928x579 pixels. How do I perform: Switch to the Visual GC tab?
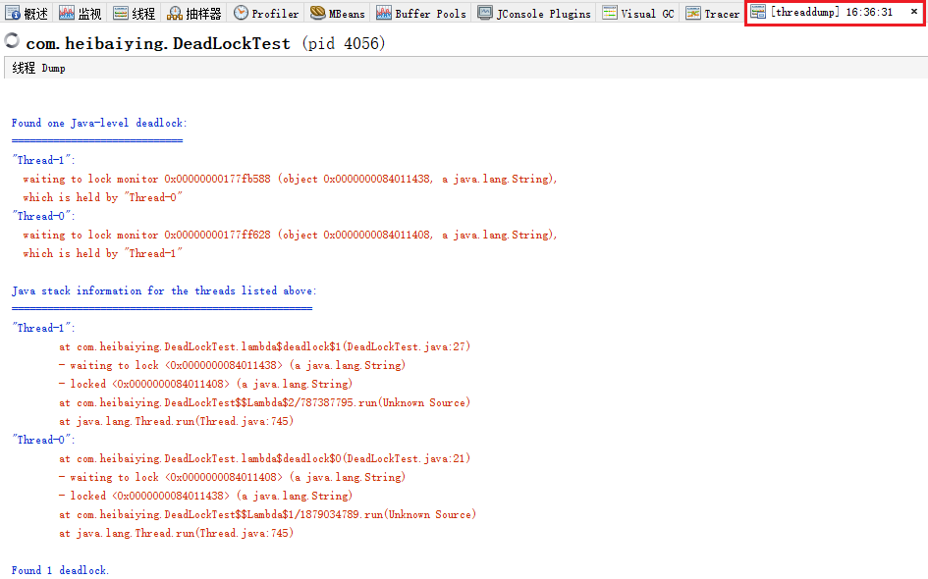click(638, 14)
